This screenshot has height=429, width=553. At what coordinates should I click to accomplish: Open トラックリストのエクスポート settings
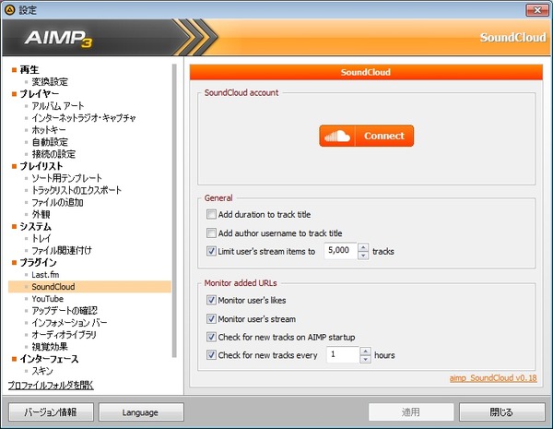(x=76, y=190)
